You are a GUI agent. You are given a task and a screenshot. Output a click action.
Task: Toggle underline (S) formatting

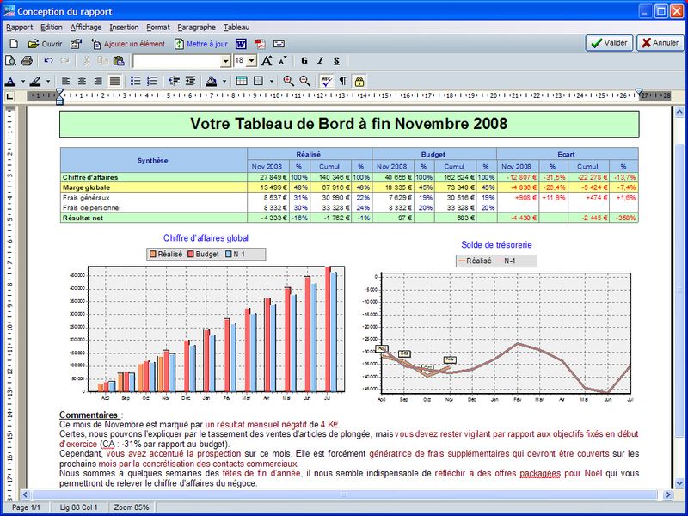[x=336, y=60]
